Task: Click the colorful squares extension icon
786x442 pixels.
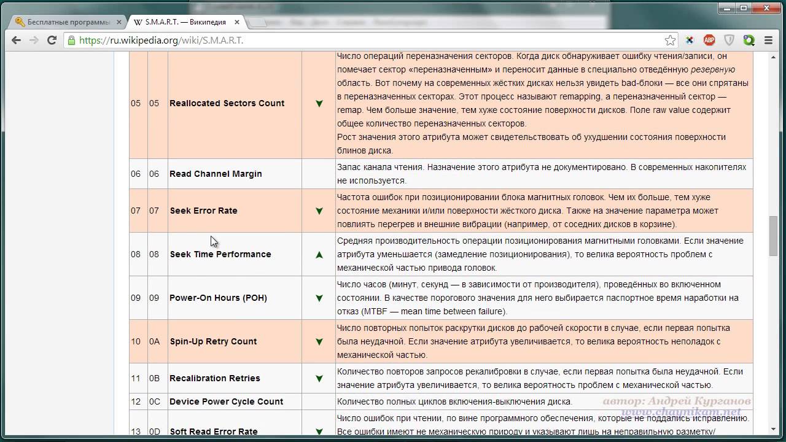Action: [x=690, y=41]
